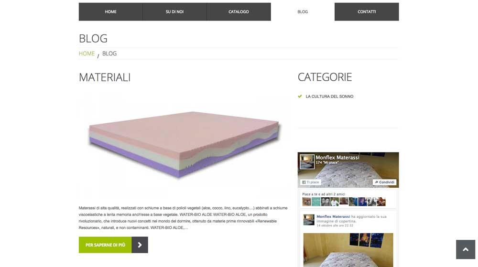
Task: Open the MATERIALI article title
Action: (x=105, y=77)
